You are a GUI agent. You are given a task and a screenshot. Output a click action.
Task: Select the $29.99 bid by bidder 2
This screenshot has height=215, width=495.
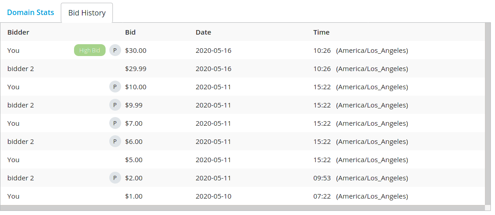click(x=243, y=69)
